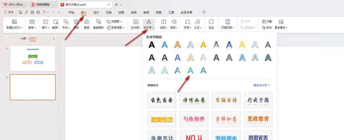Choose the 古色古香 WordArt style

(x=162, y=100)
